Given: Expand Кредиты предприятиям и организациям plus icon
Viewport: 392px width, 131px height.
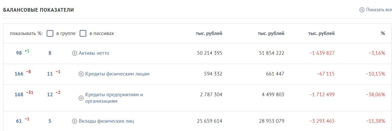Looking at the screenshot, I should [81, 98].
